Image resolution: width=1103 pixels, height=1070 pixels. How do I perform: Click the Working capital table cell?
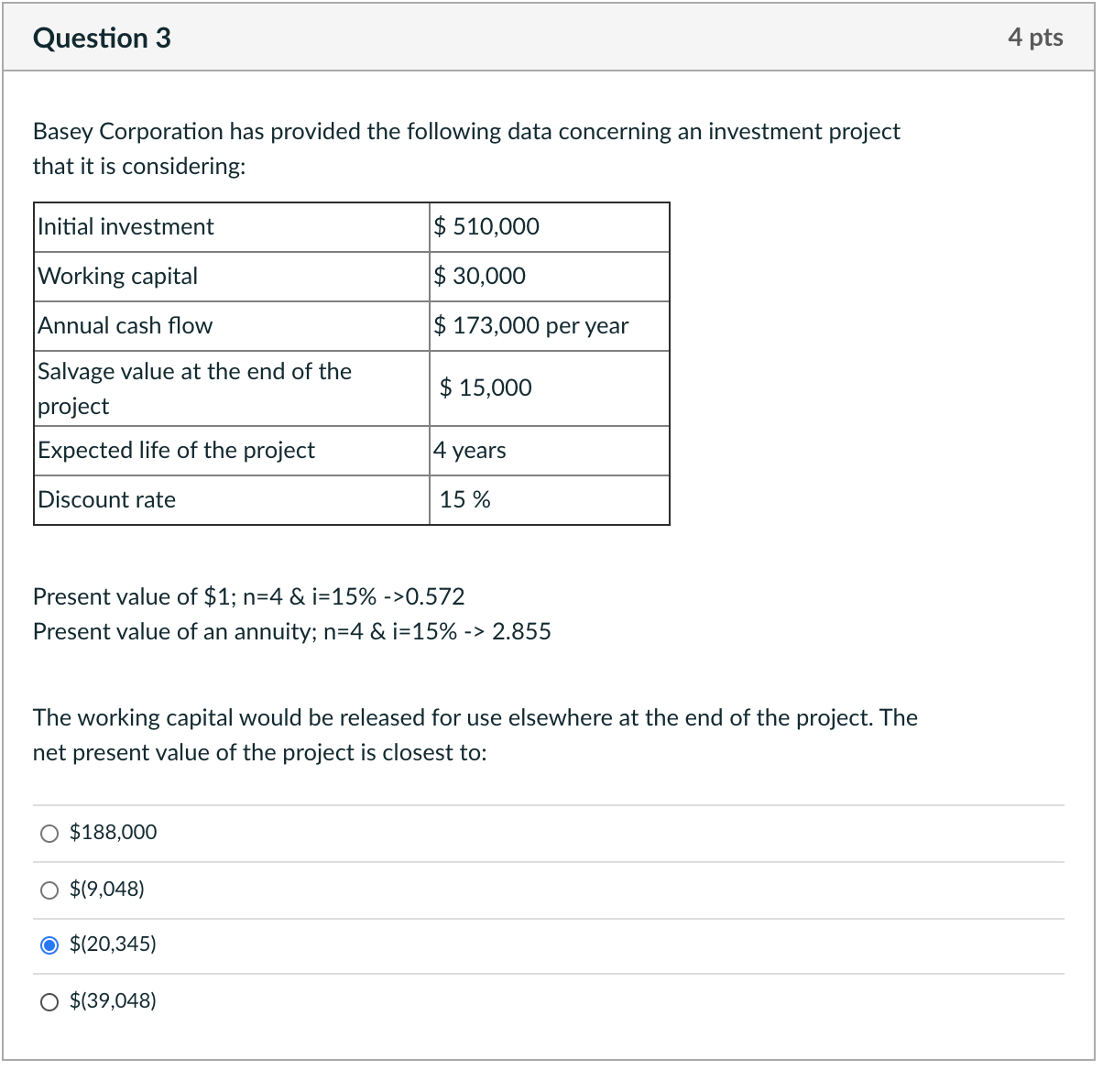coord(117,276)
